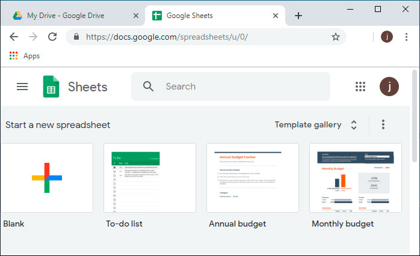Screen dimensions: 420x256
Task: Click the Annual budget label
Action: 237,224
